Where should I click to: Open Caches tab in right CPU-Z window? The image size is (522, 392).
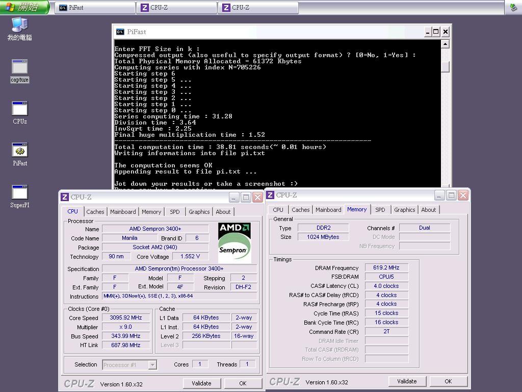pos(301,210)
